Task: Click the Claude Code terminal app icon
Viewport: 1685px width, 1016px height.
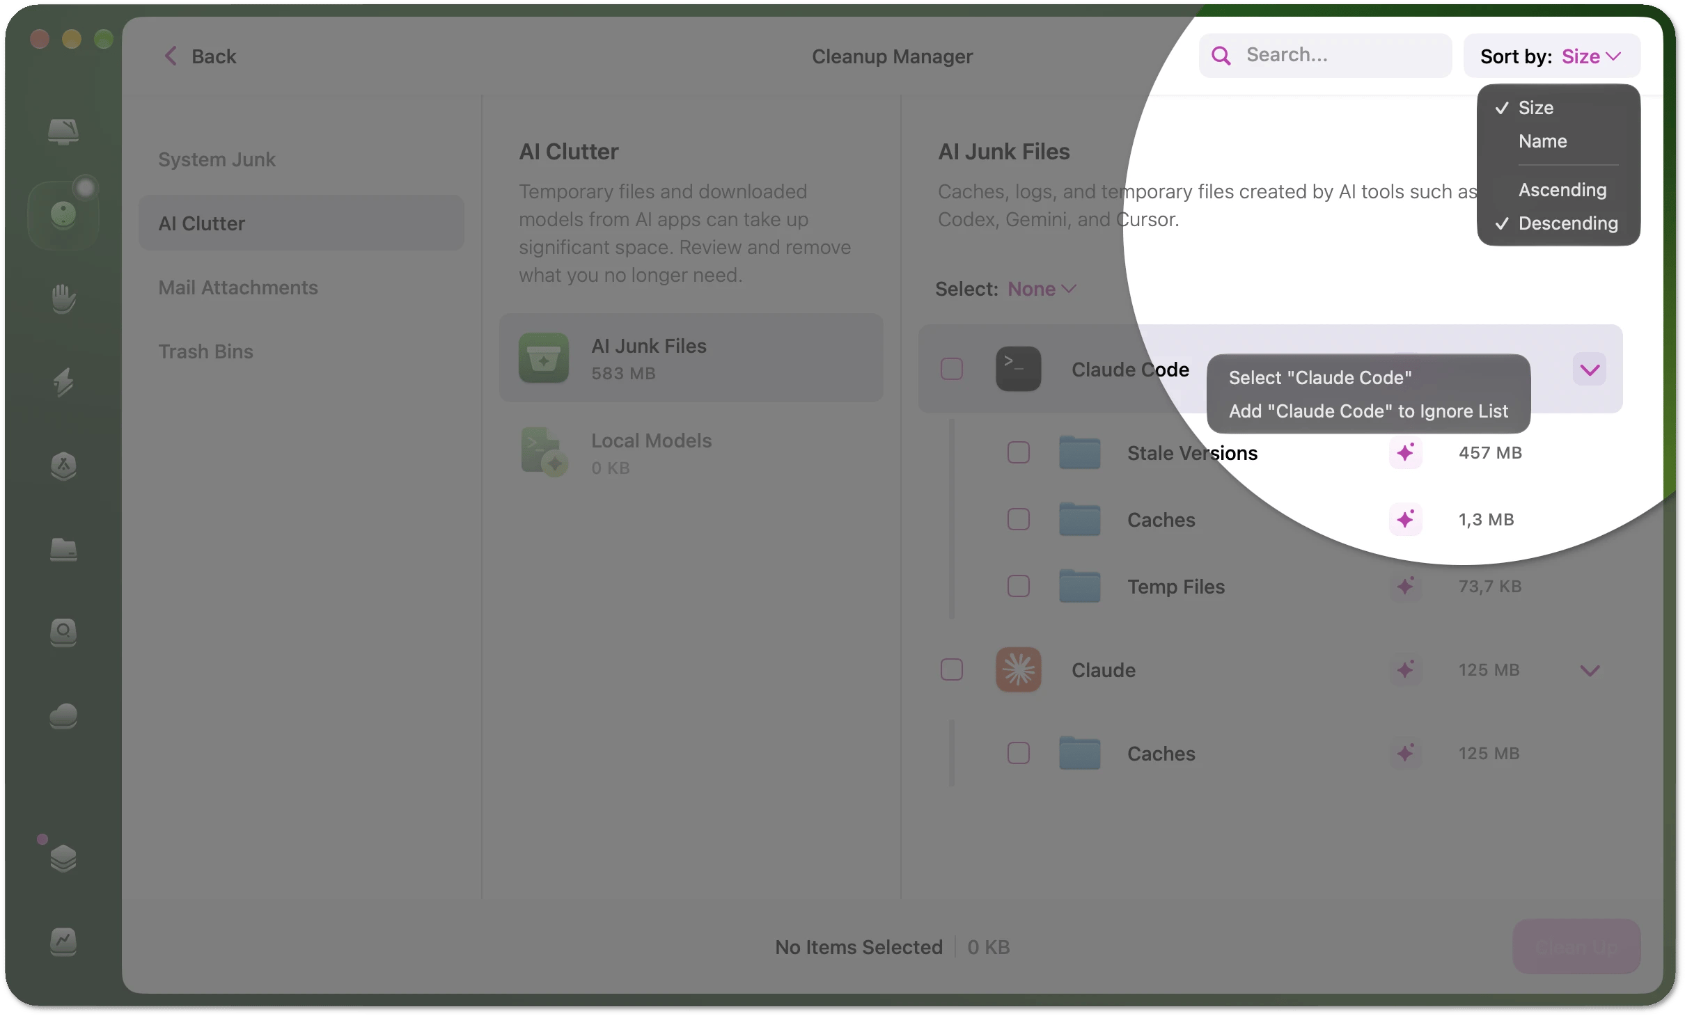Action: click(1018, 369)
